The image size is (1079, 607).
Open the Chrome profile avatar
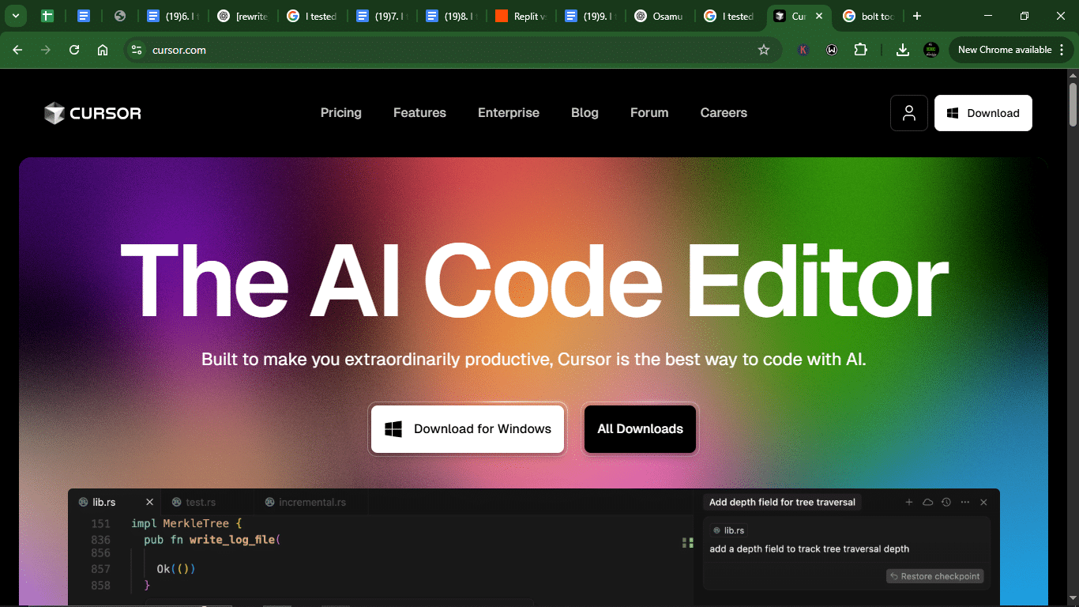click(x=931, y=50)
